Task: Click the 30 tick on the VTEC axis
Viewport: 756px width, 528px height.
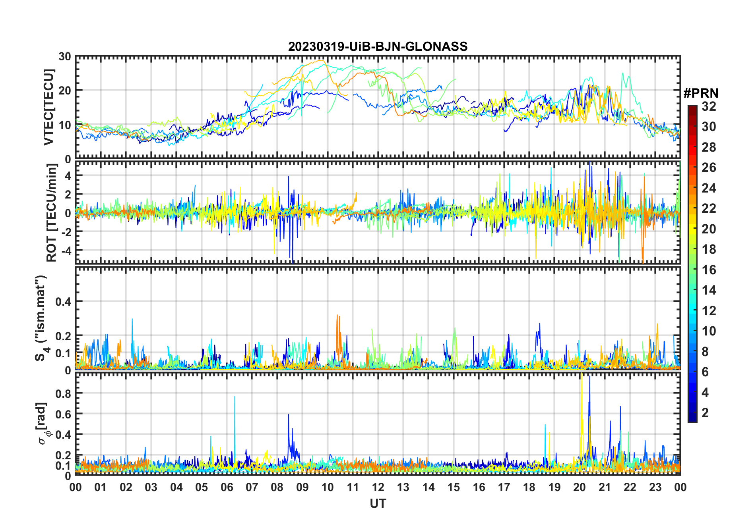Action: 65,57
